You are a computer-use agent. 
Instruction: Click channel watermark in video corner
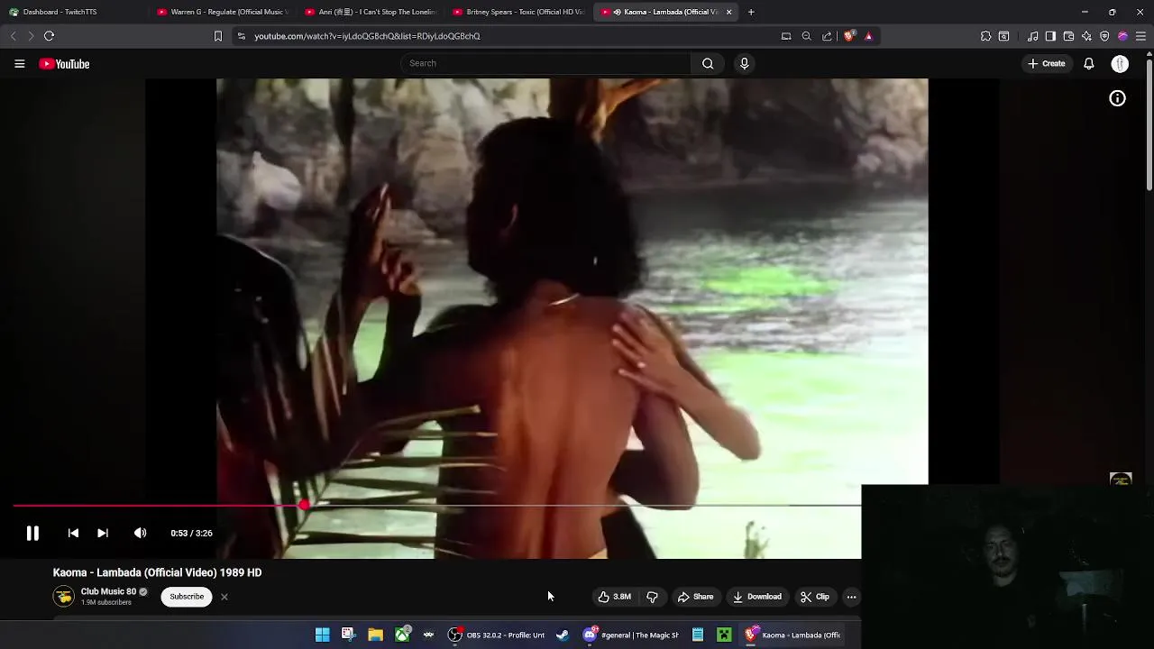pyautogui.click(x=1121, y=479)
